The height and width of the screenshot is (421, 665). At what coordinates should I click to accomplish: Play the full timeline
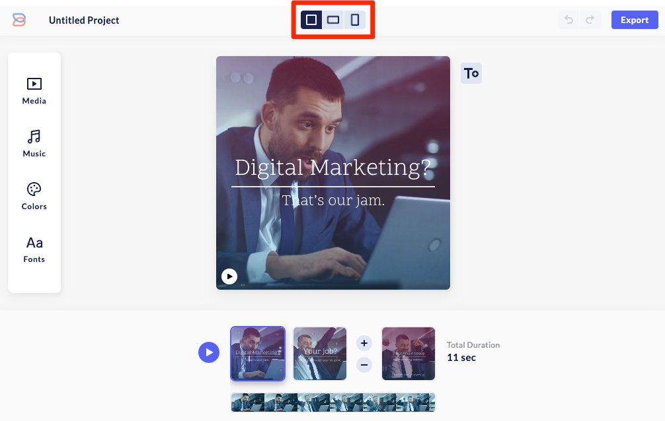[209, 352]
